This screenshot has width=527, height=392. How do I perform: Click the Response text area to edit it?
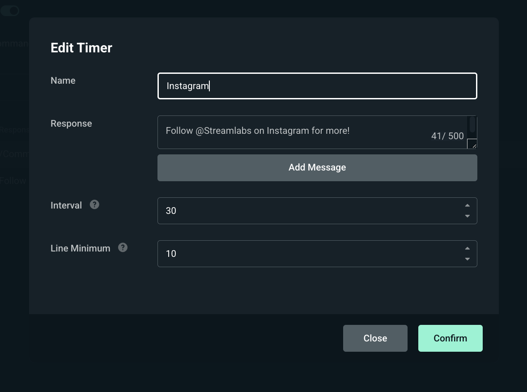[291, 131]
